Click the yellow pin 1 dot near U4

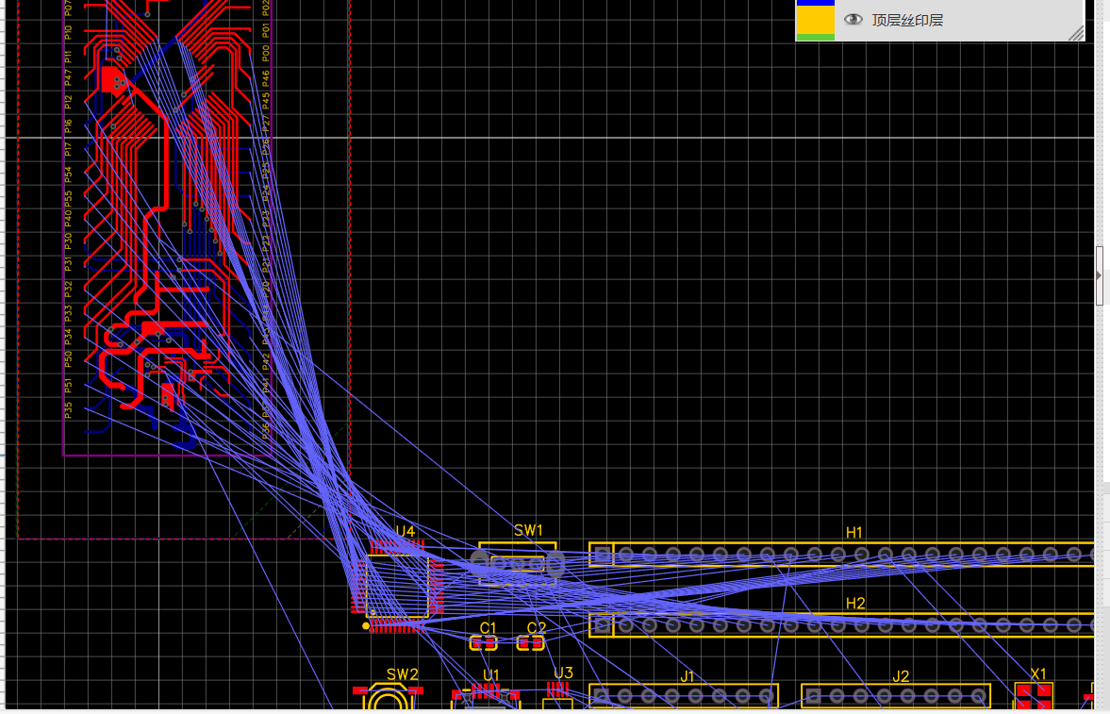click(x=367, y=625)
